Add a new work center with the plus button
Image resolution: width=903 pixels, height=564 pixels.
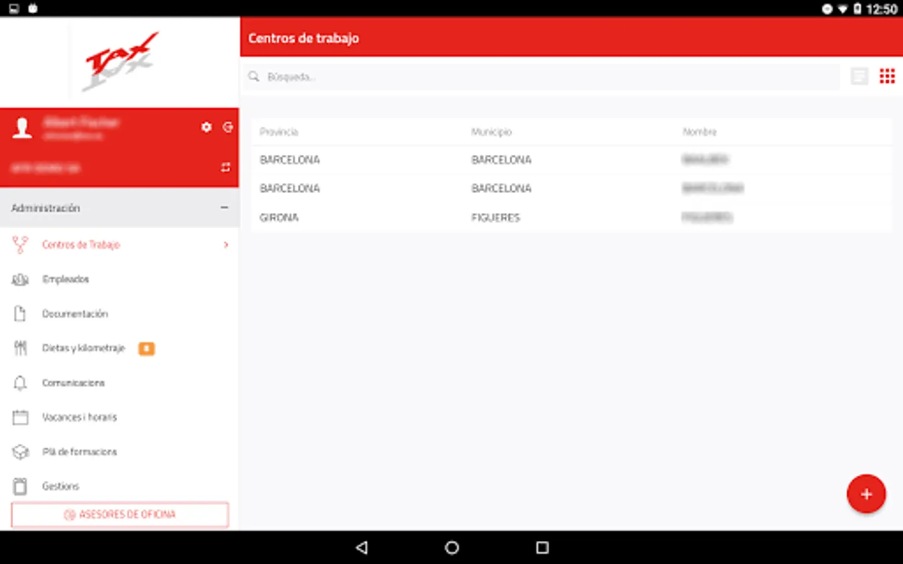pyautogui.click(x=866, y=494)
